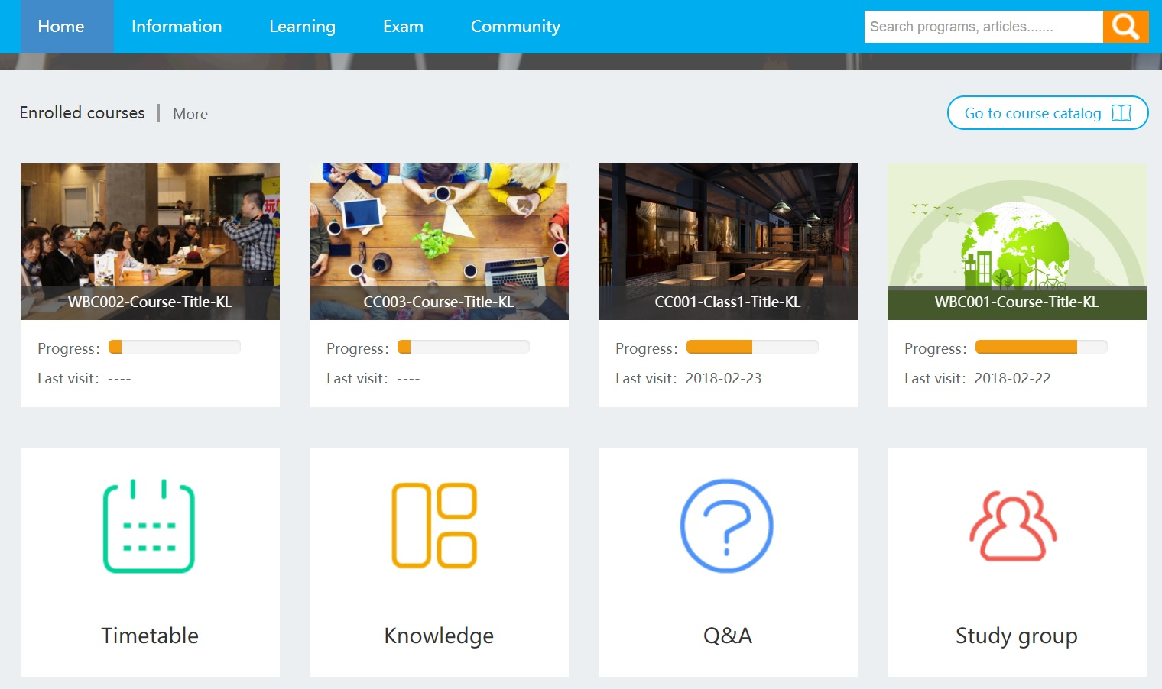Select the Home navigation tab
Viewport: 1162px width, 689px height.
pos(60,26)
